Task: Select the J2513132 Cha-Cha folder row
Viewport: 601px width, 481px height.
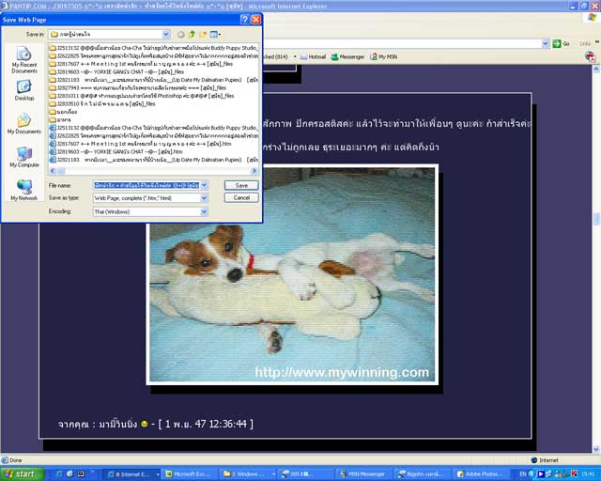Action: [x=154, y=48]
